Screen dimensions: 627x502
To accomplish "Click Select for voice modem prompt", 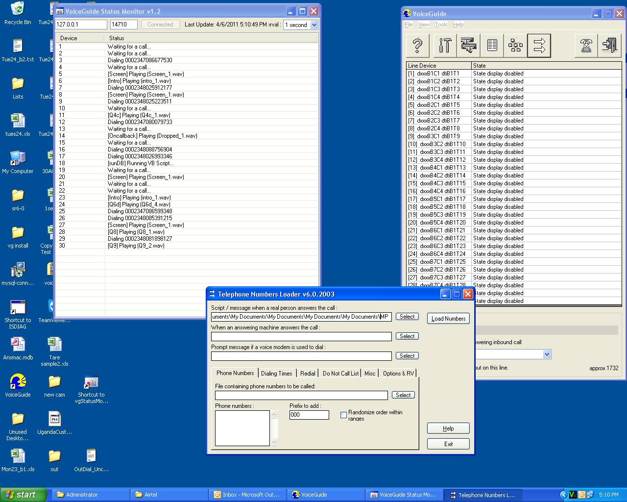I will pyautogui.click(x=407, y=356).
